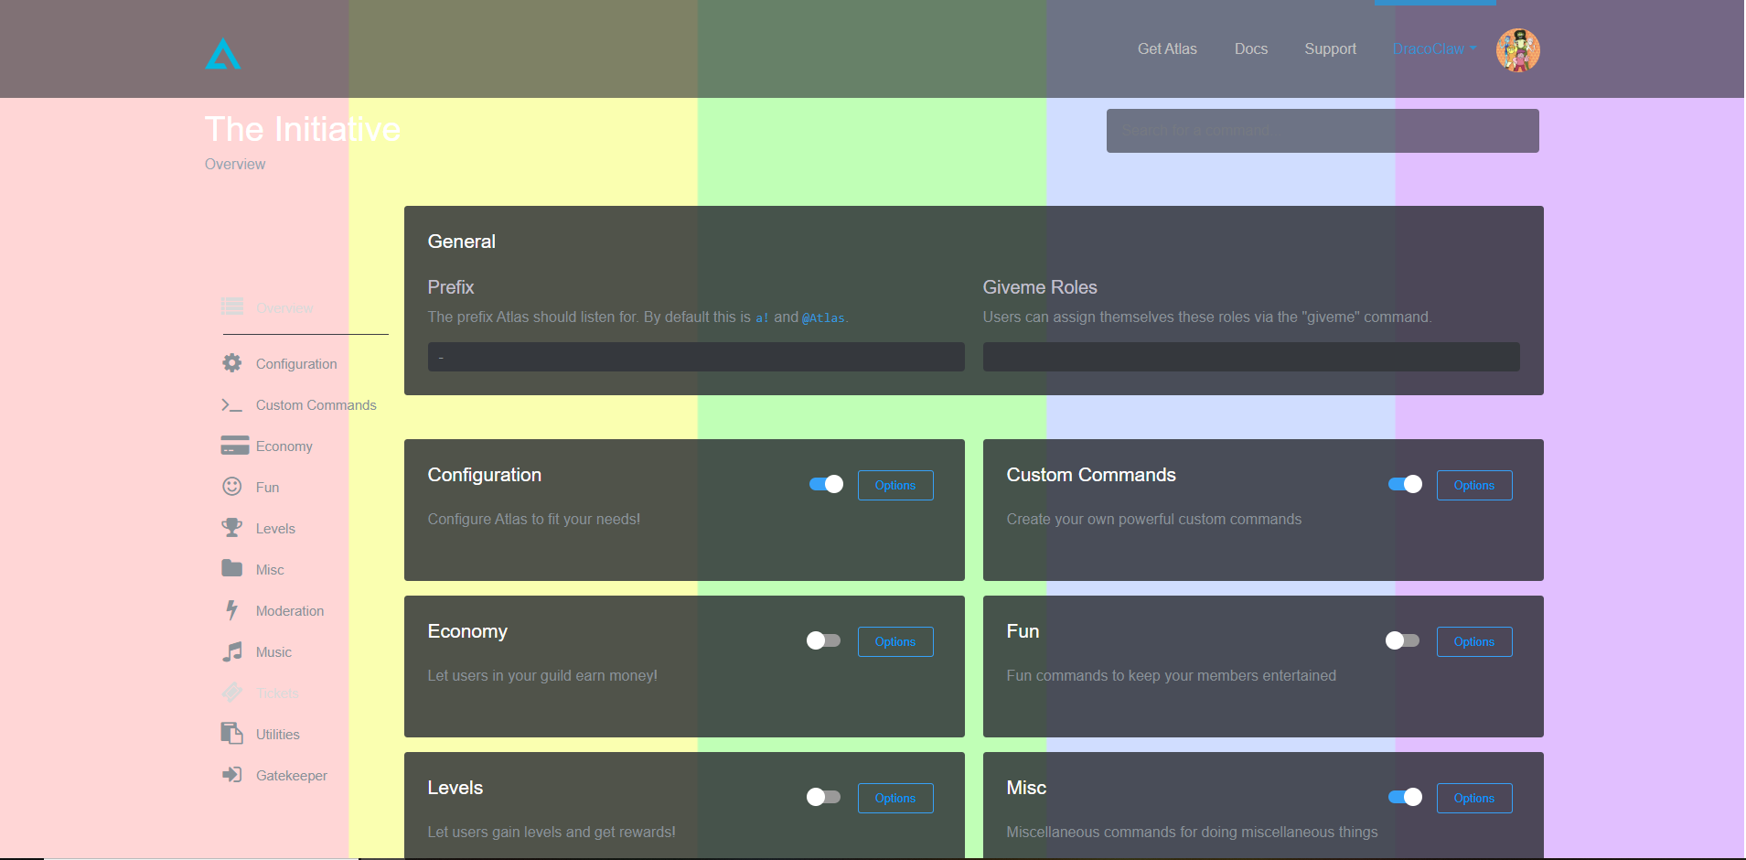
Task: Select Music in the sidebar
Action: [x=274, y=652]
